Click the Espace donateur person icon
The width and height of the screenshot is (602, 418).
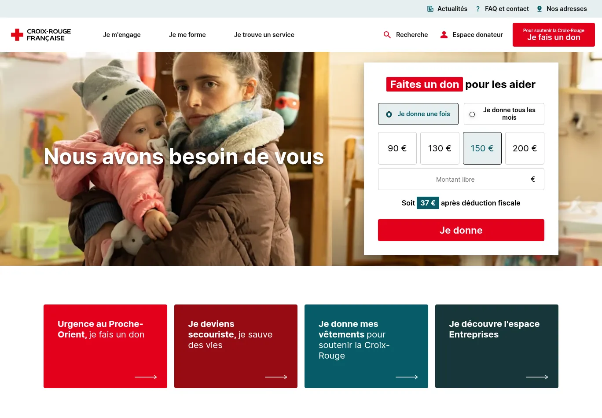click(444, 35)
